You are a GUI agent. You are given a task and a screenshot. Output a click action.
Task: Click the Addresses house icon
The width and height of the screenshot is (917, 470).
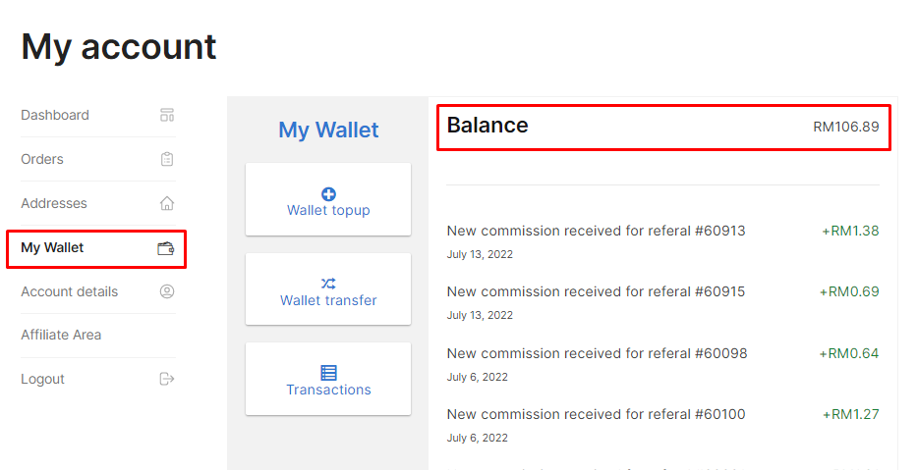tap(167, 203)
